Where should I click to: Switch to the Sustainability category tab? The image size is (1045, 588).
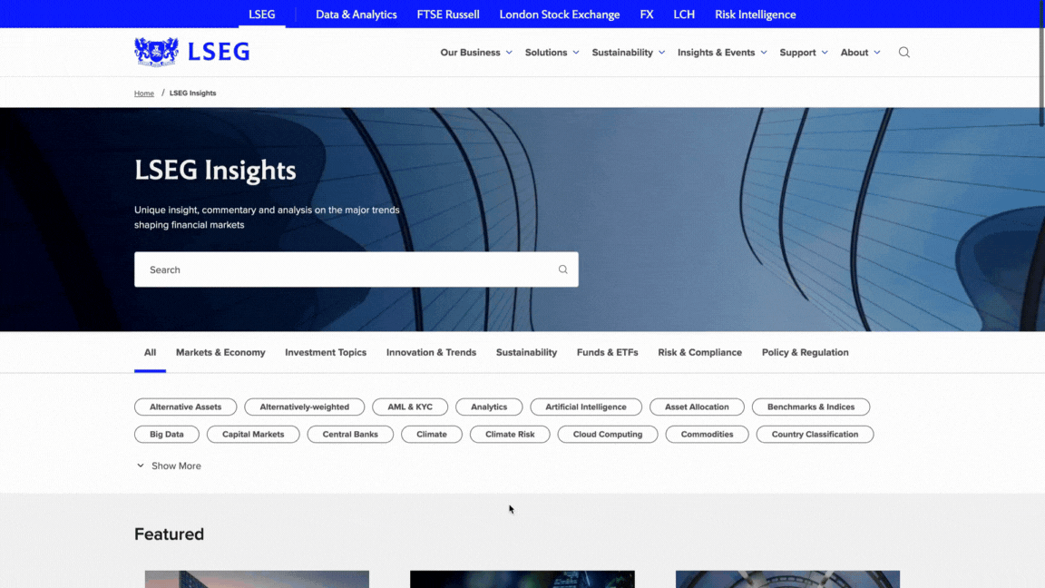click(526, 352)
